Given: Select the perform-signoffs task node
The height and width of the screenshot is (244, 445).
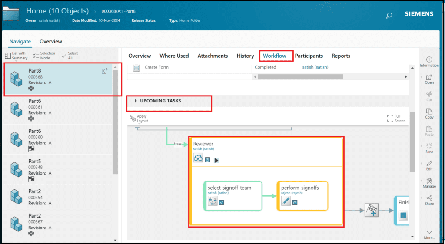Looking at the screenshot, I should (x=302, y=195).
